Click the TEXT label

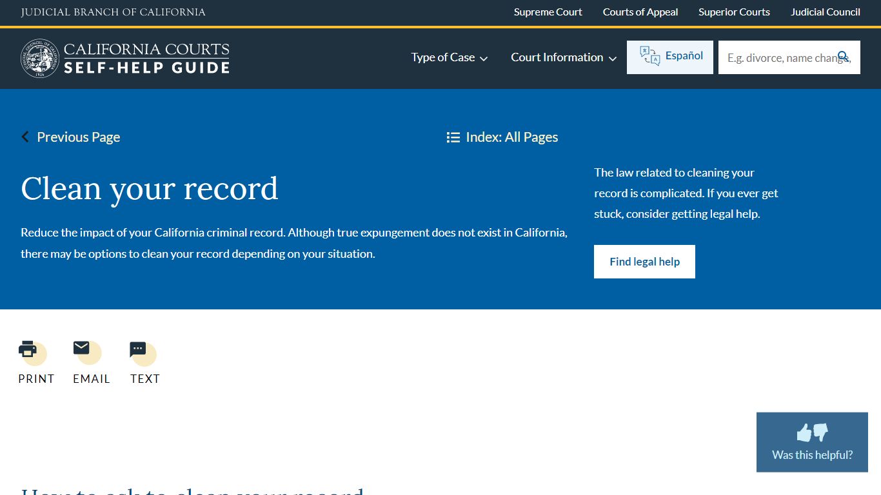(x=145, y=379)
